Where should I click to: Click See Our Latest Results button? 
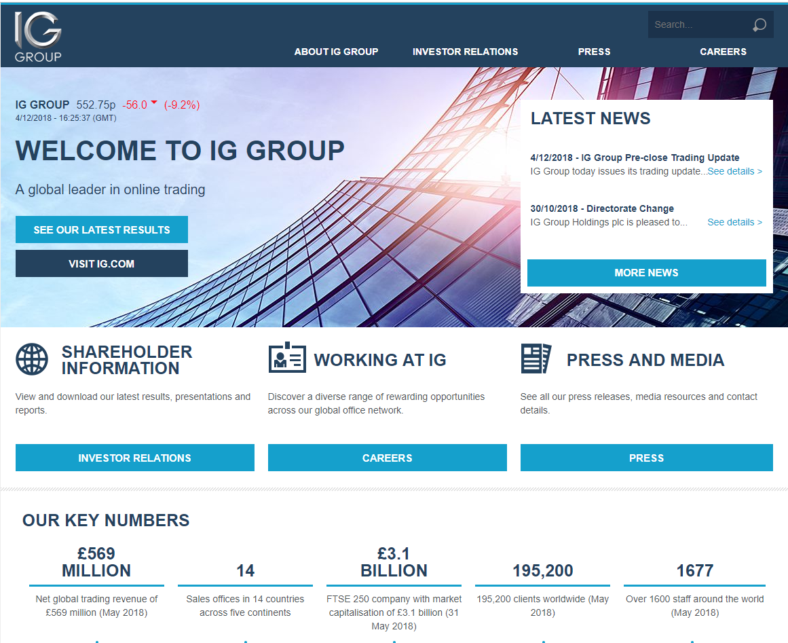click(102, 229)
